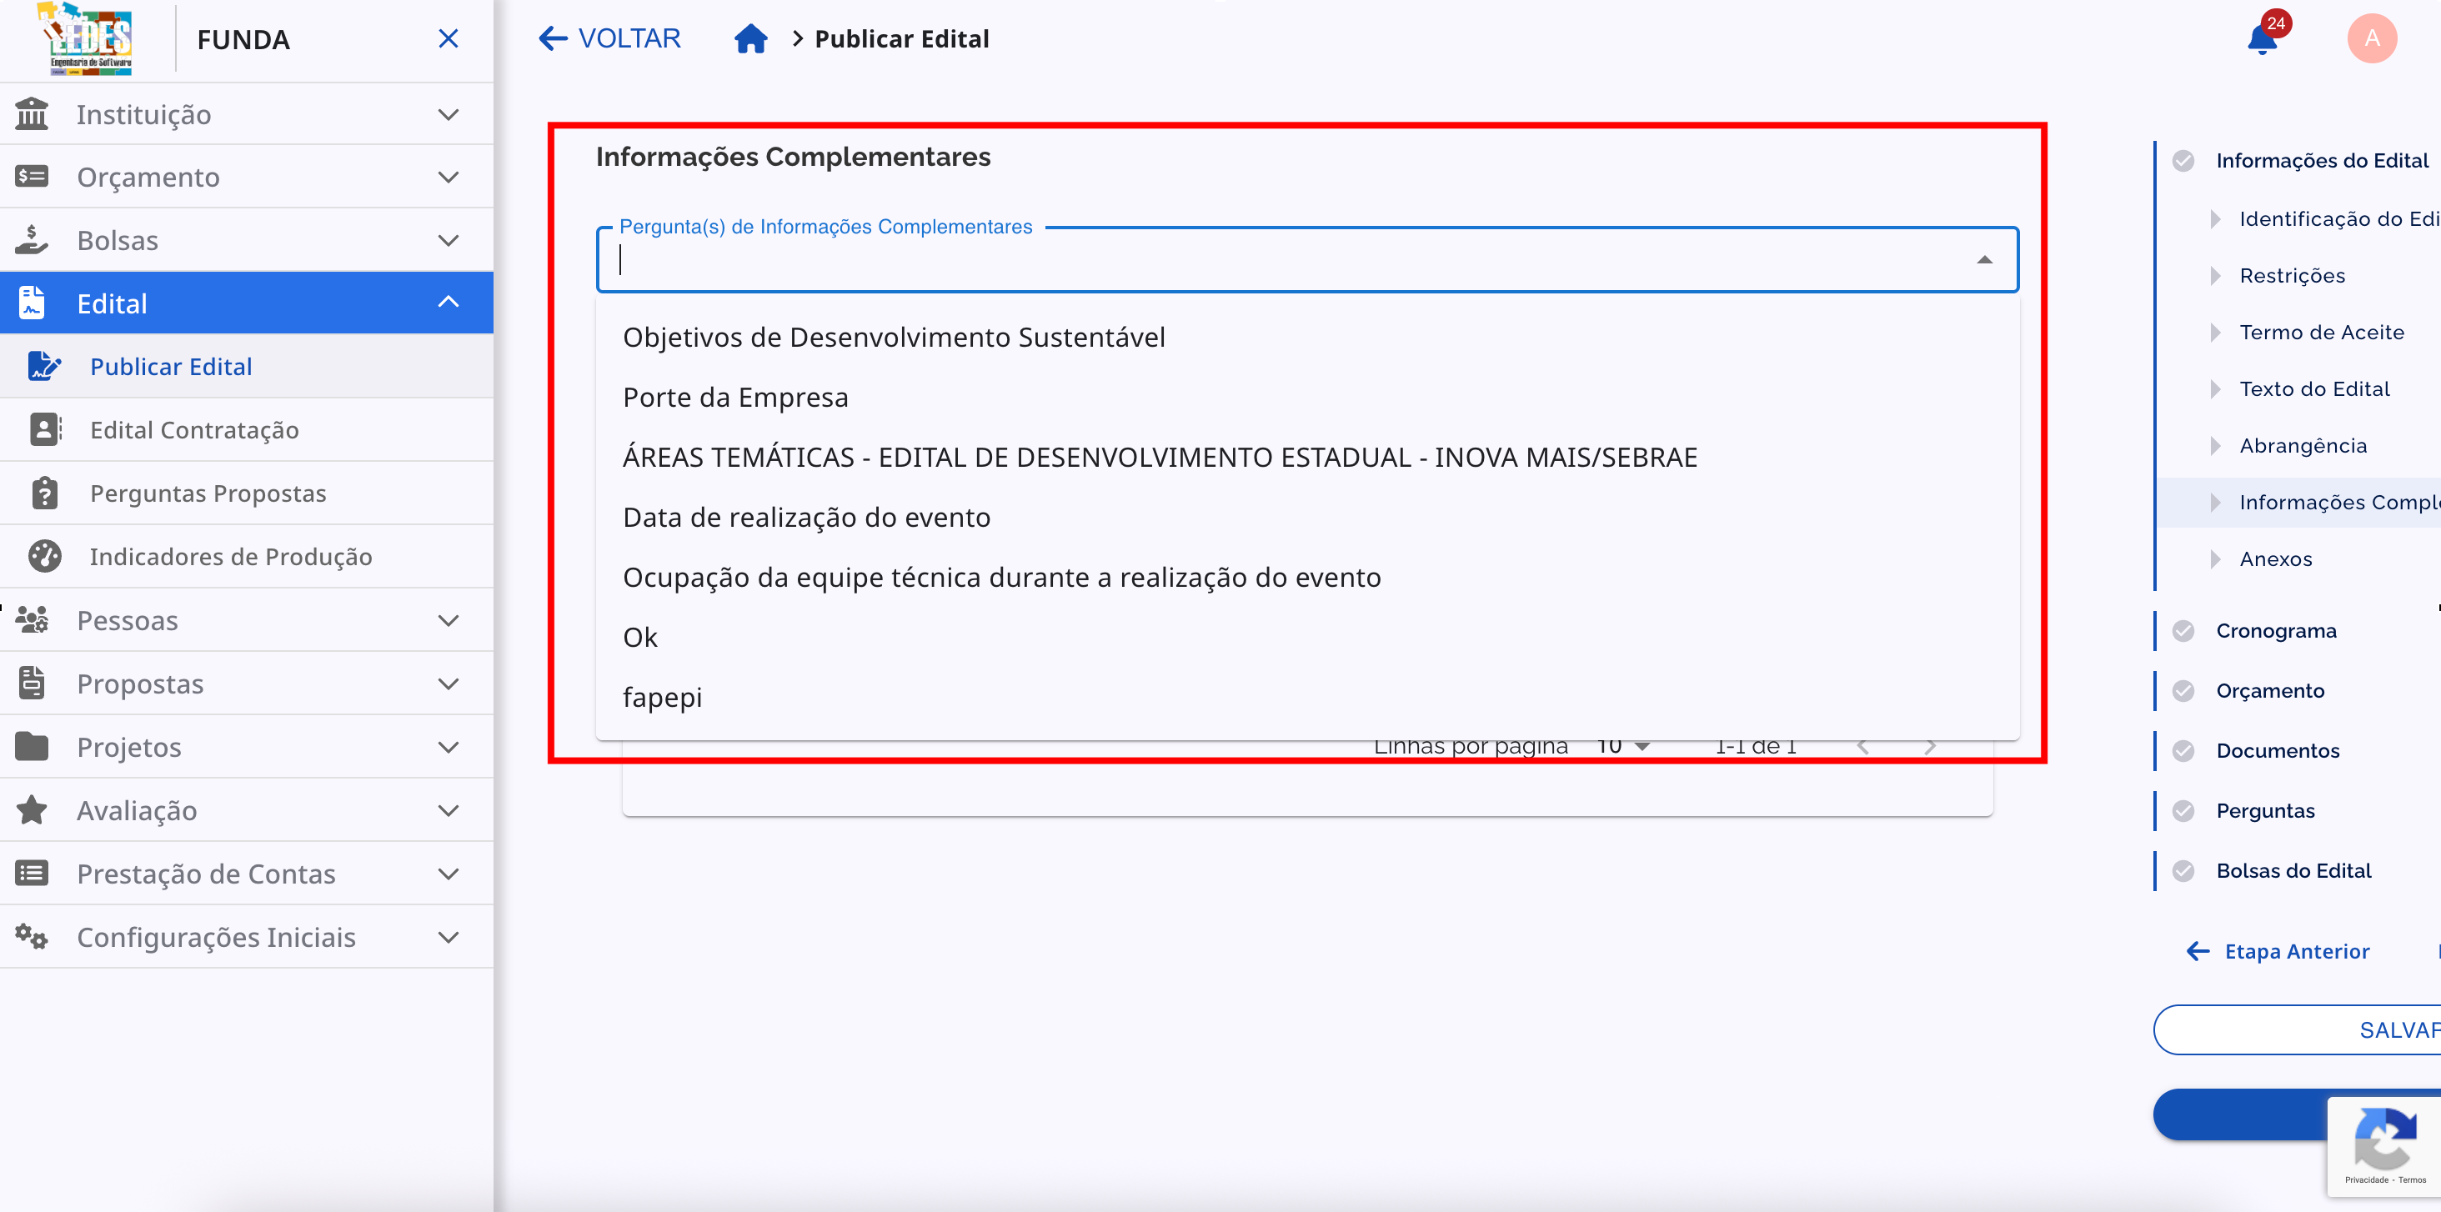Click the Configurações Iniciais gear icon
The height and width of the screenshot is (1212, 2441).
32,936
